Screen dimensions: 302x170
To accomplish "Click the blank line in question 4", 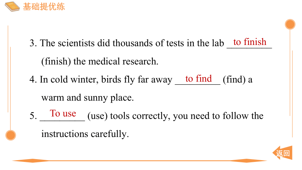I will click(198, 84).
